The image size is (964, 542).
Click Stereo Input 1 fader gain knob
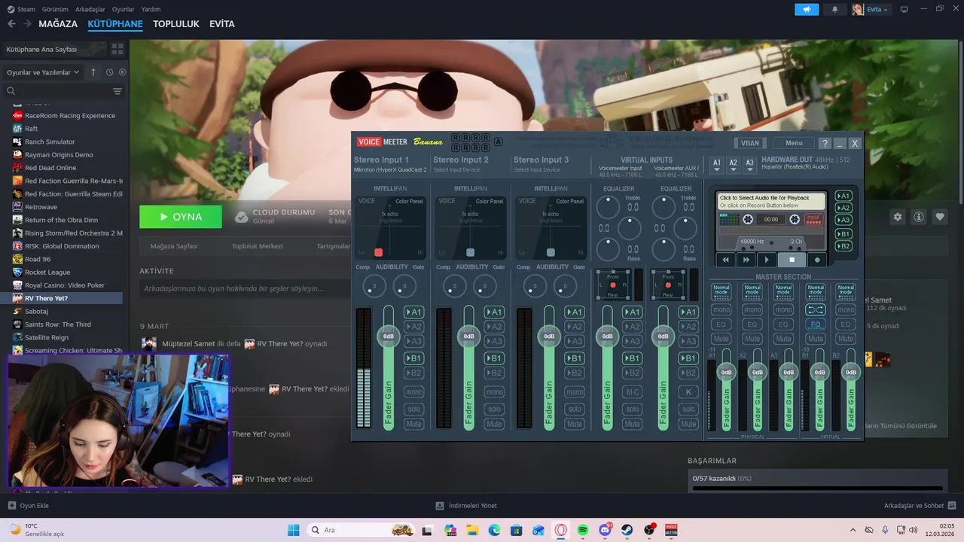click(389, 336)
